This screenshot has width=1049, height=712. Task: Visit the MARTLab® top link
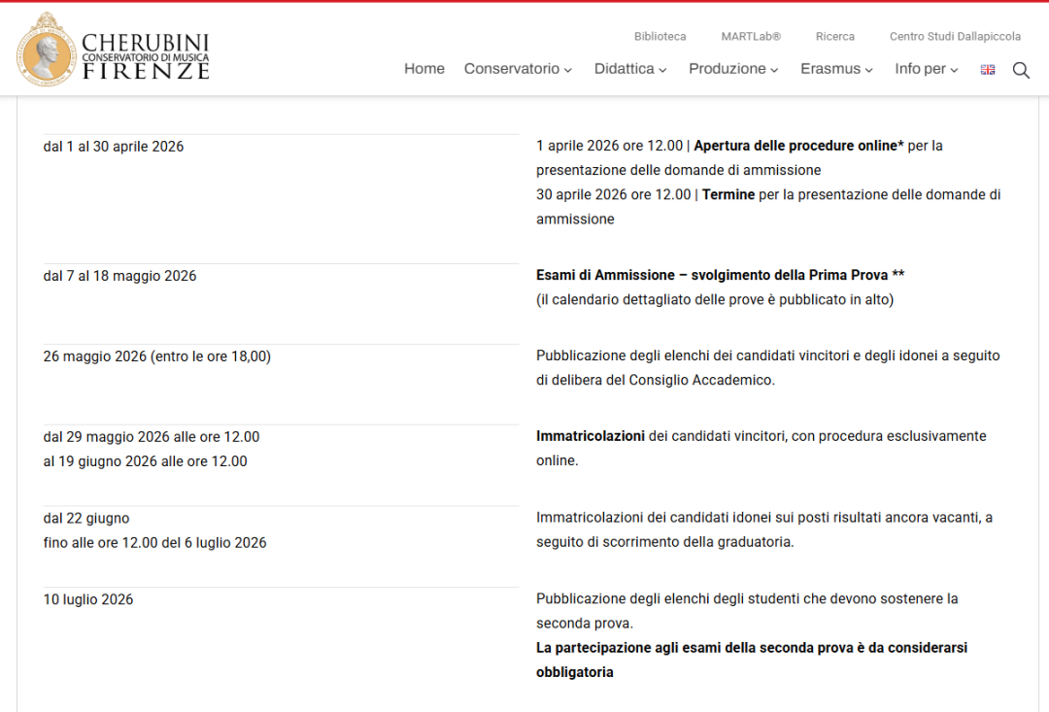click(x=751, y=37)
